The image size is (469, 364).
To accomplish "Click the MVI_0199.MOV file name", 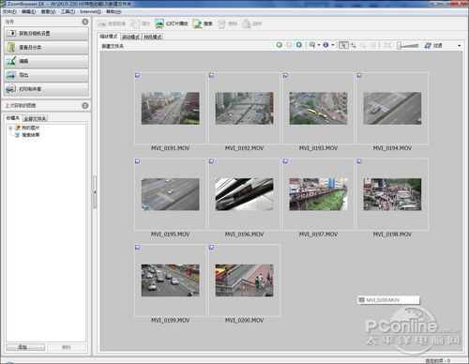I will tap(170, 320).
